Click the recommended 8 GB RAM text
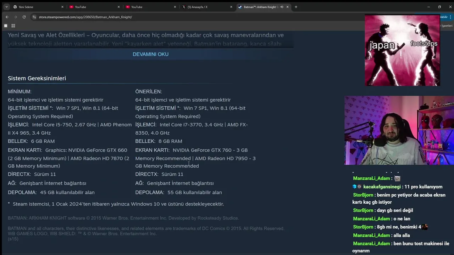 click(x=170, y=141)
